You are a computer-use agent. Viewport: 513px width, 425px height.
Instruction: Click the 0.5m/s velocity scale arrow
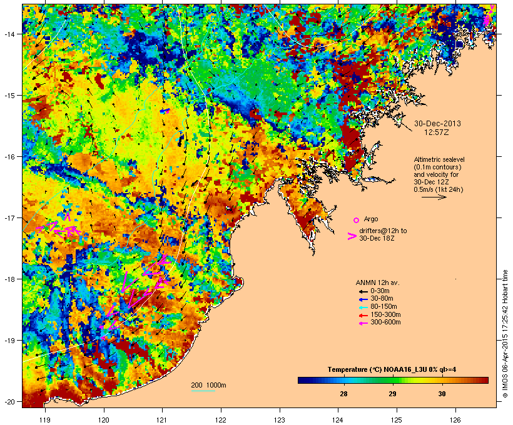[x=434, y=197]
